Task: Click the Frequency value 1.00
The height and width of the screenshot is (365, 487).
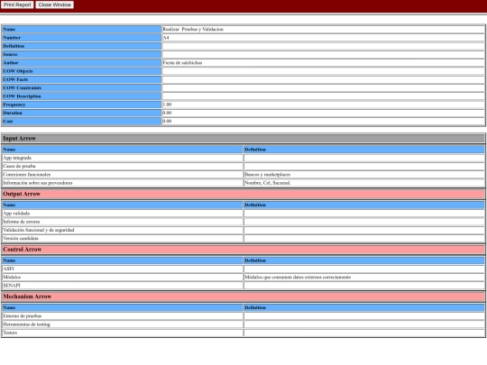Action: 167,105
